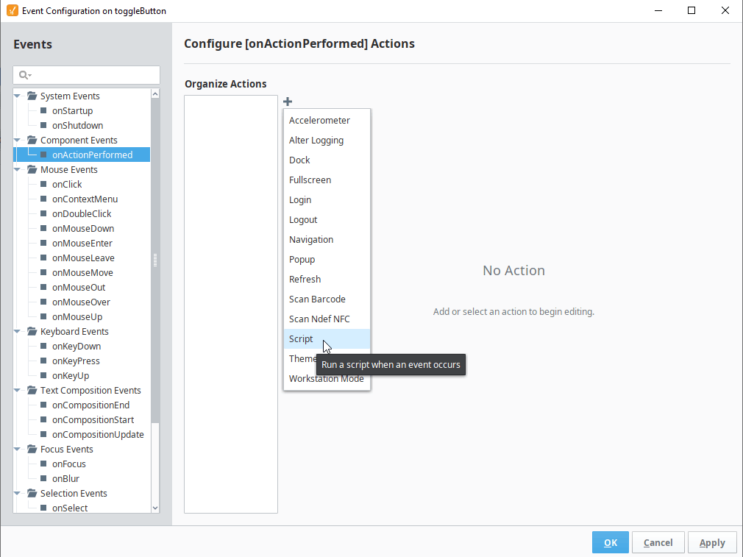This screenshot has height=557, width=743.
Task: Click the events panel splitter handle
Action: (x=155, y=260)
